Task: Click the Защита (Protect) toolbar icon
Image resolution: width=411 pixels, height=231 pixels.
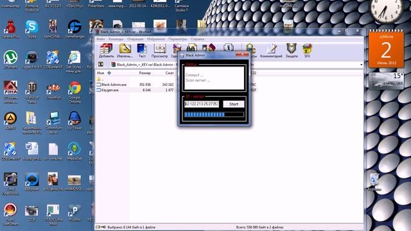Action: tap(292, 51)
